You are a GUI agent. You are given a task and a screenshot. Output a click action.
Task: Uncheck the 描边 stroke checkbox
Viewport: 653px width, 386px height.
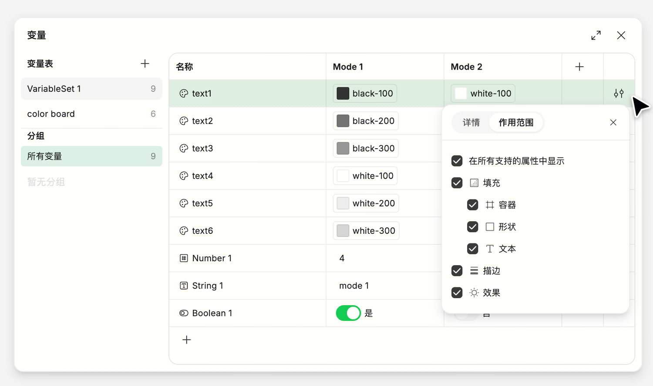point(457,271)
